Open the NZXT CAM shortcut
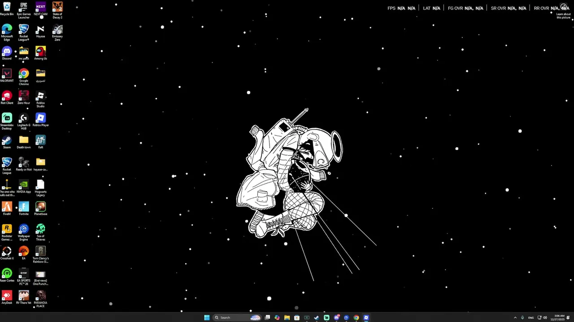574x322 pixels. (40, 9)
